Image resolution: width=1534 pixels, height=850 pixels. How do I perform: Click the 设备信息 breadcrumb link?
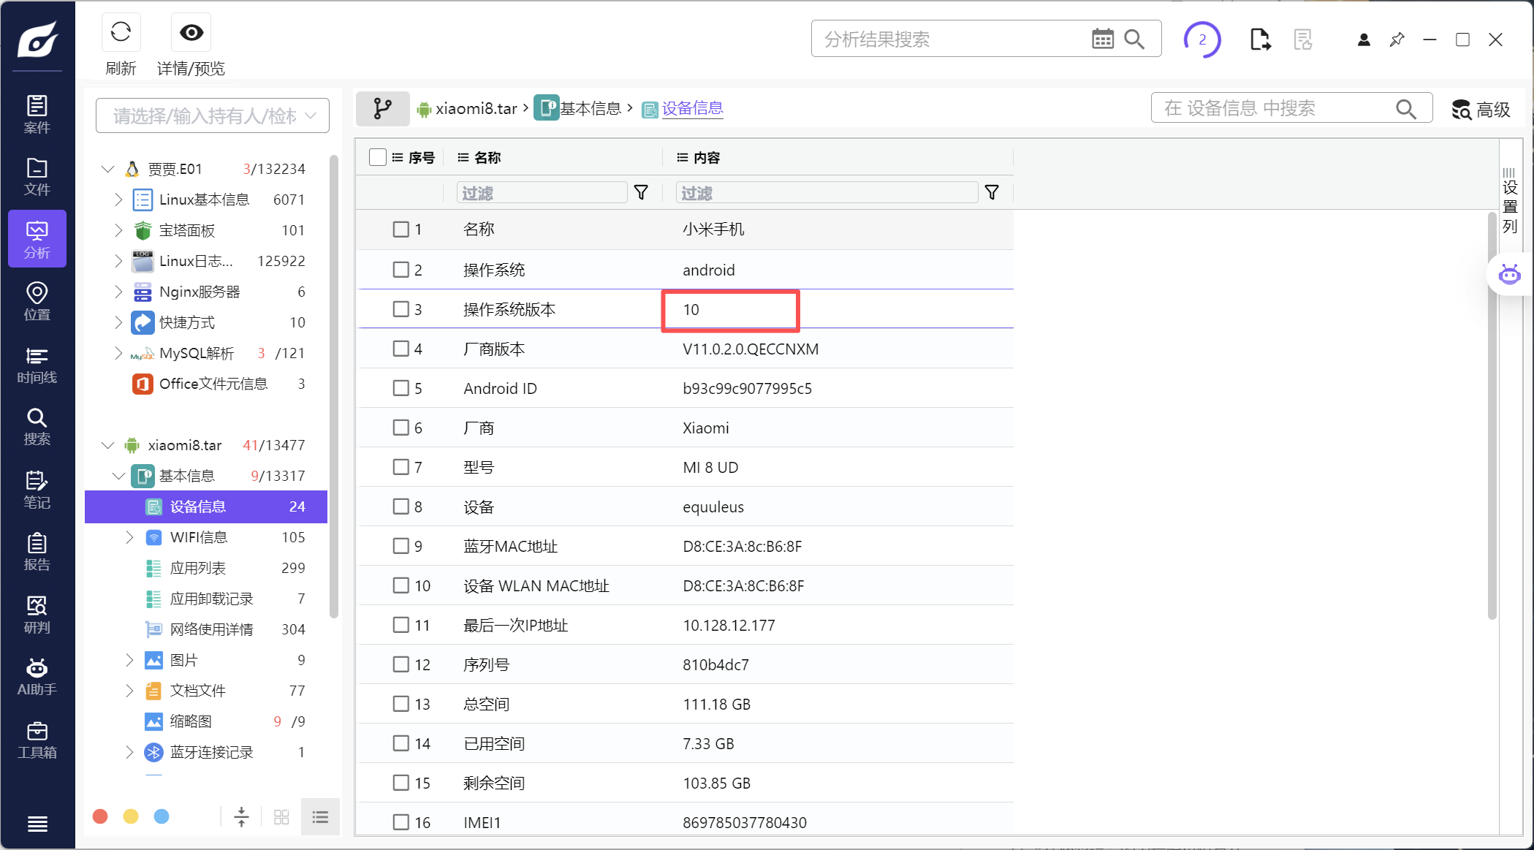click(692, 109)
